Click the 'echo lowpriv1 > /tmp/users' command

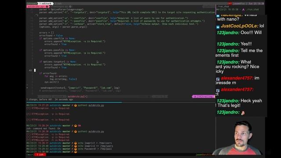pyautogui.click(x=95, y=143)
